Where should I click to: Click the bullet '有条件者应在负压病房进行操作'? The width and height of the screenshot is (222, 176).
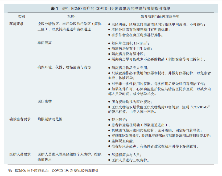click(x=136, y=35)
